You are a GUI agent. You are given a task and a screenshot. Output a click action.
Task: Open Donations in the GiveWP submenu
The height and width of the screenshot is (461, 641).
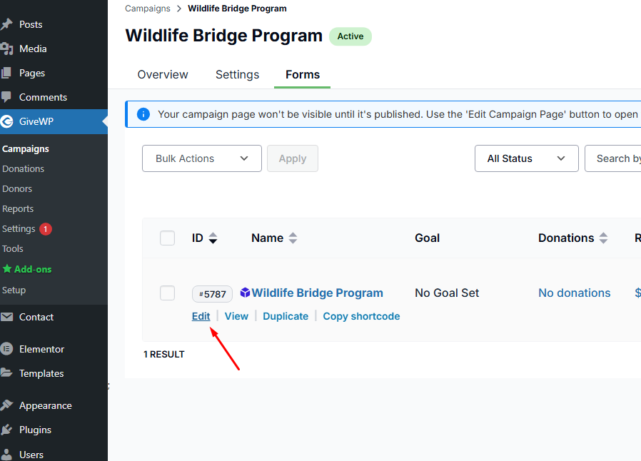[x=23, y=169]
